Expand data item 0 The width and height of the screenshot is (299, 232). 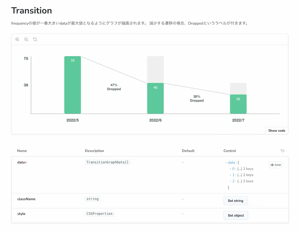[230, 169]
